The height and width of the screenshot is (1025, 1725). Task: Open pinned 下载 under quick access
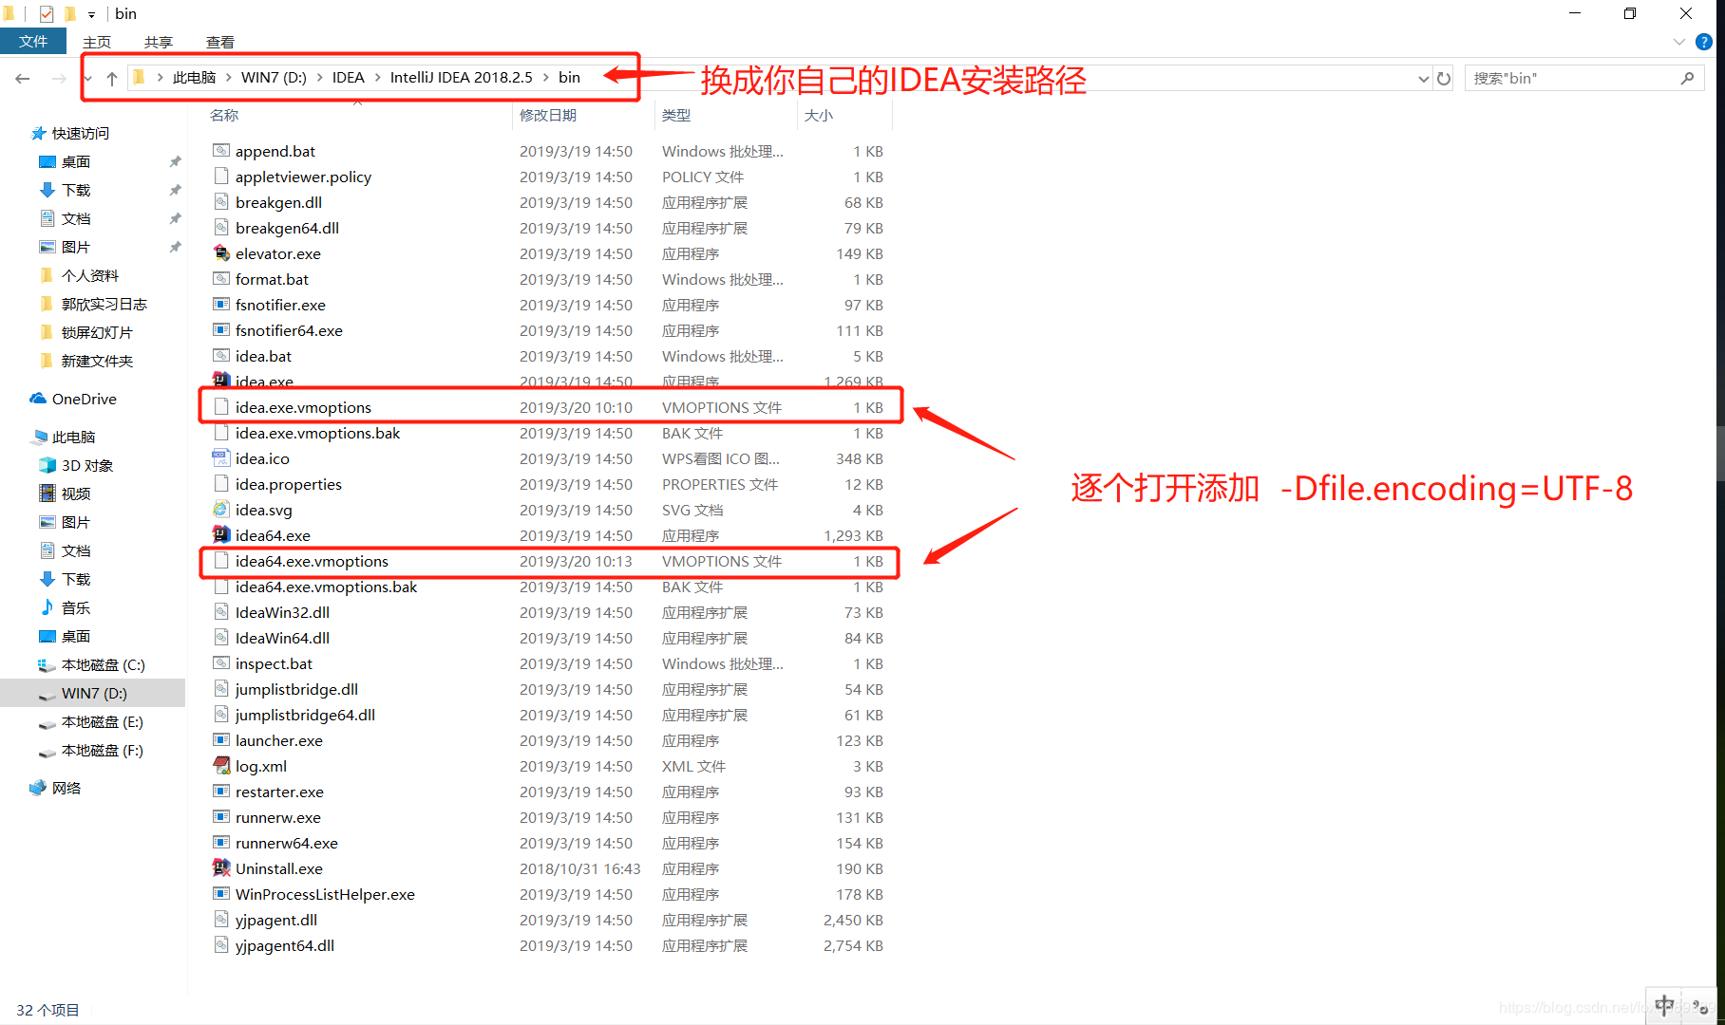pos(75,190)
